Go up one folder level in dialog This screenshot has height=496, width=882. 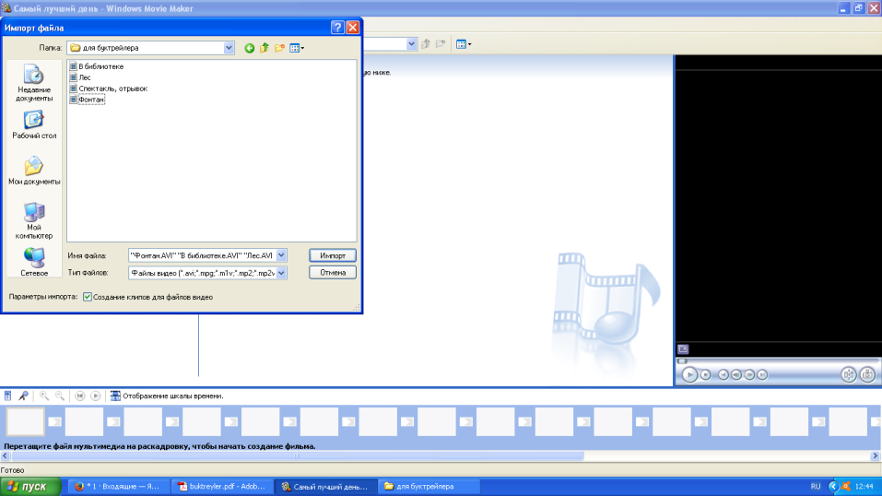coord(265,49)
